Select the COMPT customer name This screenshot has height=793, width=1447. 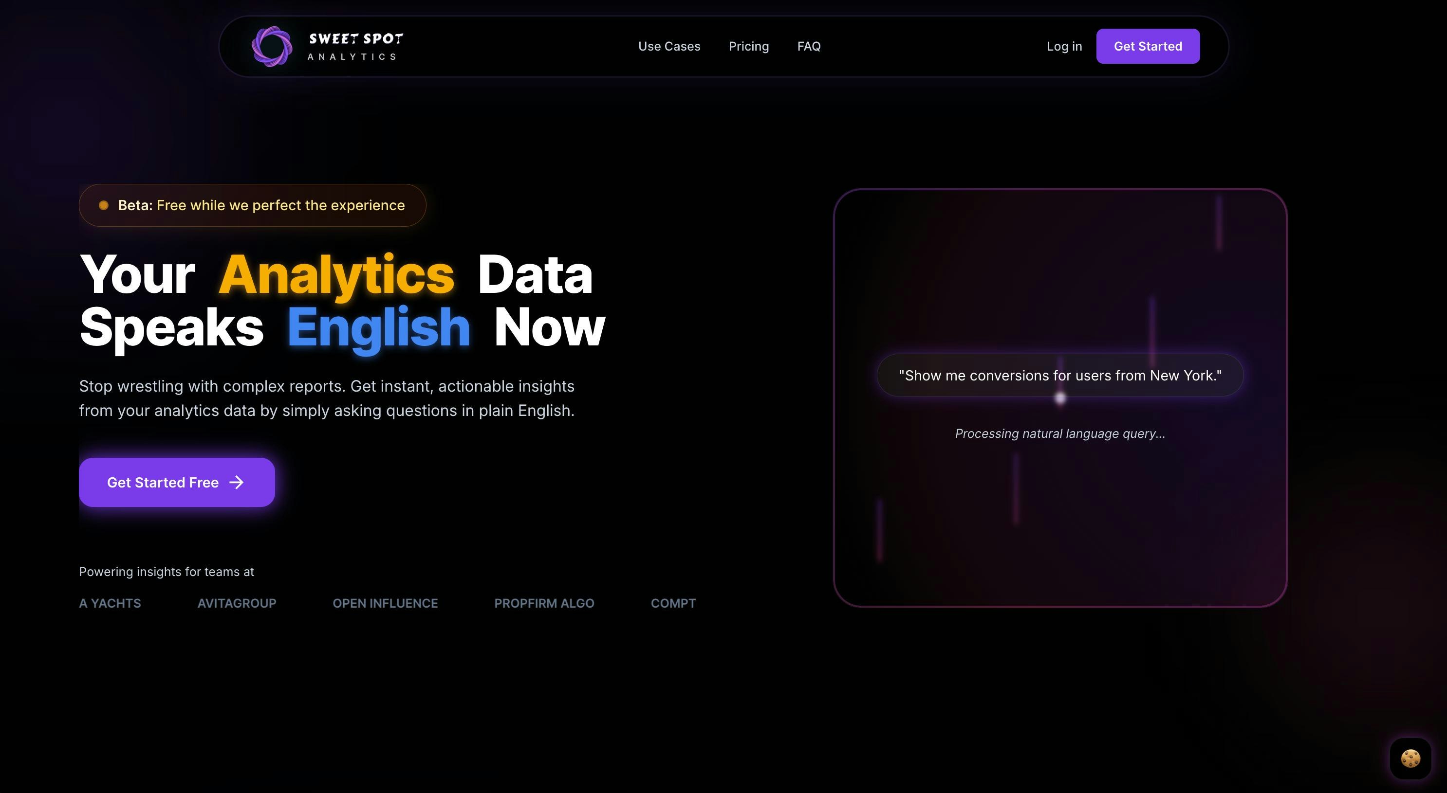[x=673, y=603]
